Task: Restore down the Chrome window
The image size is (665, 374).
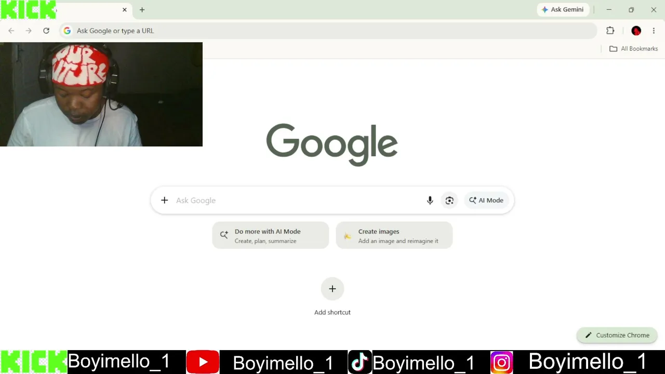Action: [x=631, y=10]
